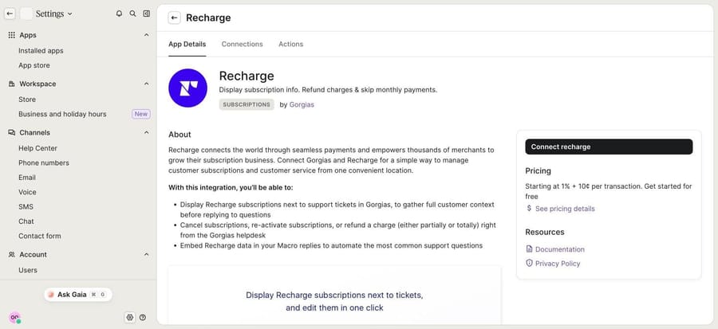Open Users under Account
The image size is (718, 329).
pos(28,270)
